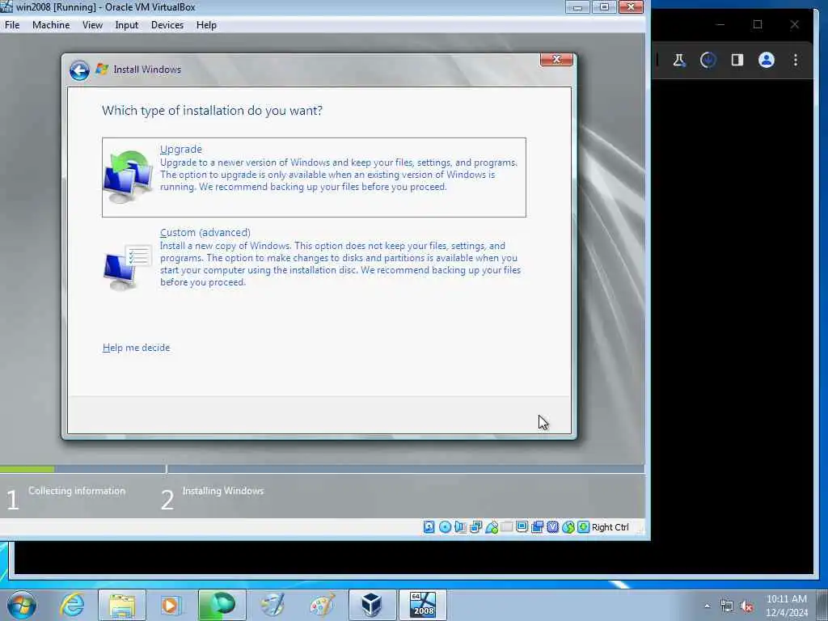This screenshot has height=621, width=828.
Task: Close the Install Windows dialog
Action: [556, 60]
